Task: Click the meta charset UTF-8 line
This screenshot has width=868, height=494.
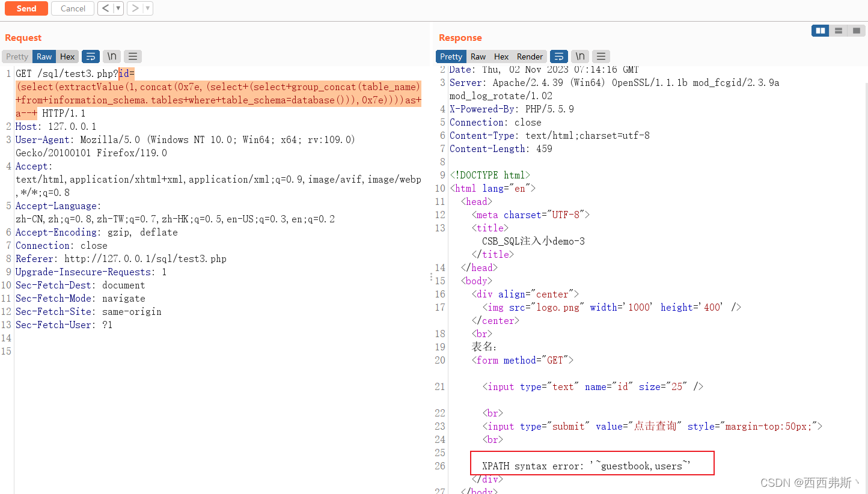Action: pos(531,215)
